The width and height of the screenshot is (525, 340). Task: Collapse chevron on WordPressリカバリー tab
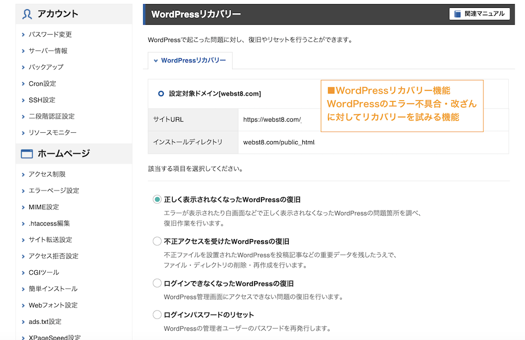point(156,61)
